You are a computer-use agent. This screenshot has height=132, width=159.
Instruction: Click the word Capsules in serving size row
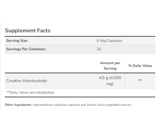(x=114, y=41)
